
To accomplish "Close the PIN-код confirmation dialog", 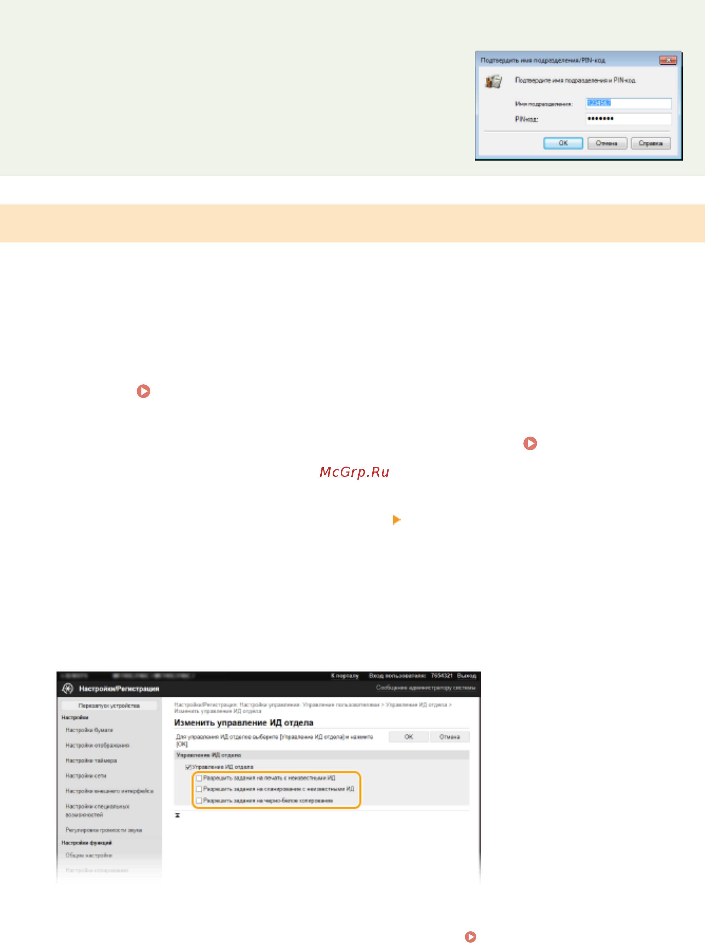I will coord(668,60).
